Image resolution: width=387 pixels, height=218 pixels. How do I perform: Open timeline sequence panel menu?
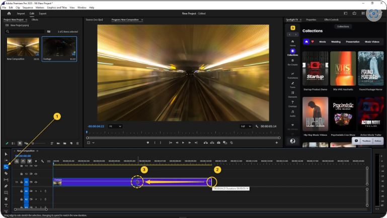(37, 151)
